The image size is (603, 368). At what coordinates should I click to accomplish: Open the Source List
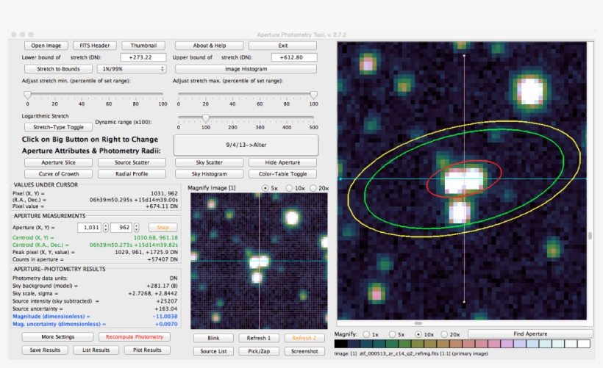click(213, 351)
